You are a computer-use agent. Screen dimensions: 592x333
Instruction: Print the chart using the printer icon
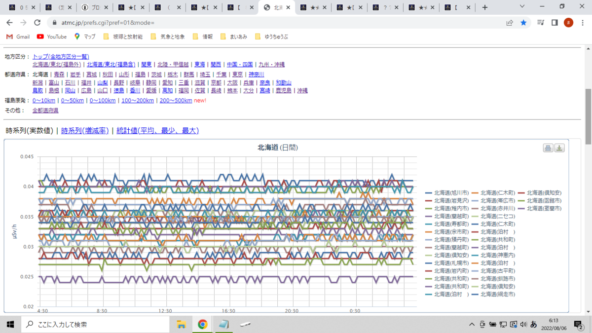click(548, 148)
